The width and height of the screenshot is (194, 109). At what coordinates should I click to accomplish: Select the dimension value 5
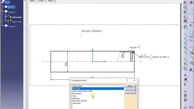click(139, 46)
